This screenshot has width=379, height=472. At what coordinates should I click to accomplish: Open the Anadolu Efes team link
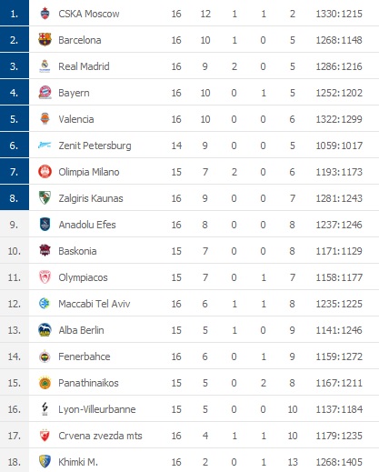point(87,225)
